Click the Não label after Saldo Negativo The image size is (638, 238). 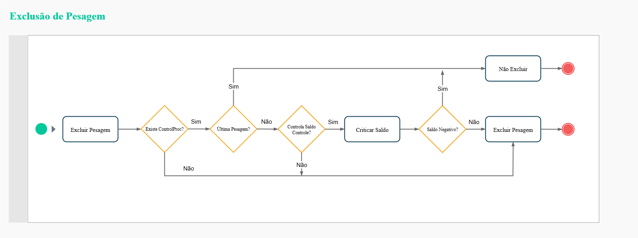click(474, 122)
